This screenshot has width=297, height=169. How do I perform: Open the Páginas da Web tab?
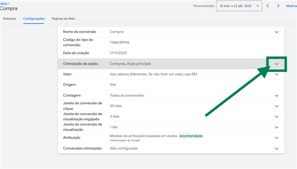[x=63, y=18]
